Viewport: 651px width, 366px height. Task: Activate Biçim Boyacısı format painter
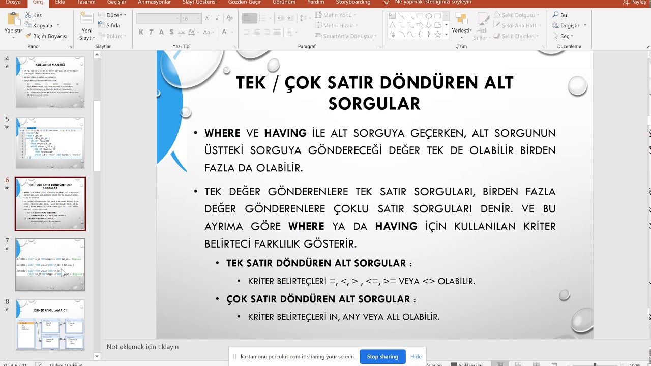point(46,36)
